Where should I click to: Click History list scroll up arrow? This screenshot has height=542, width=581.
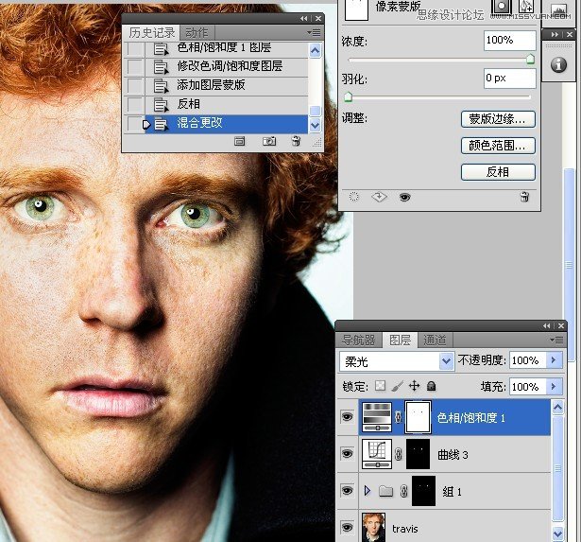click(315, 50)
